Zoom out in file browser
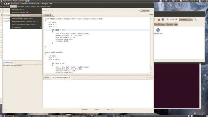Viewport: 208px width, 117px height. pyautogui.click(x=168, y=19)
